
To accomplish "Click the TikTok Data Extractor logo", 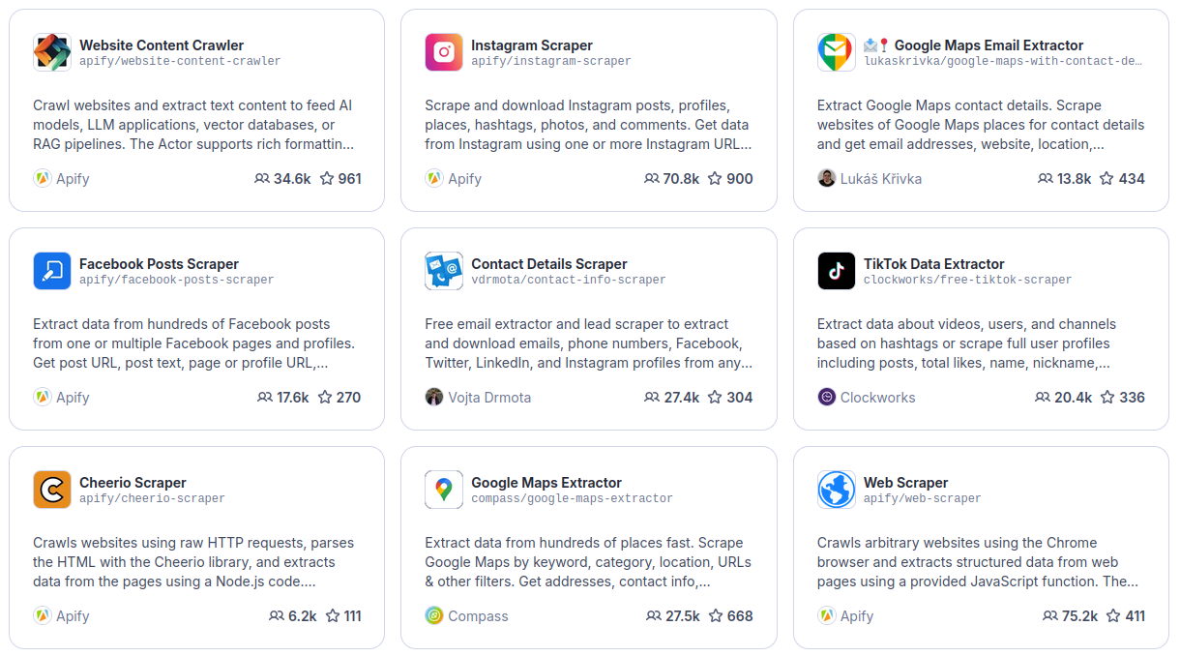I will click(x=836, y=271).
